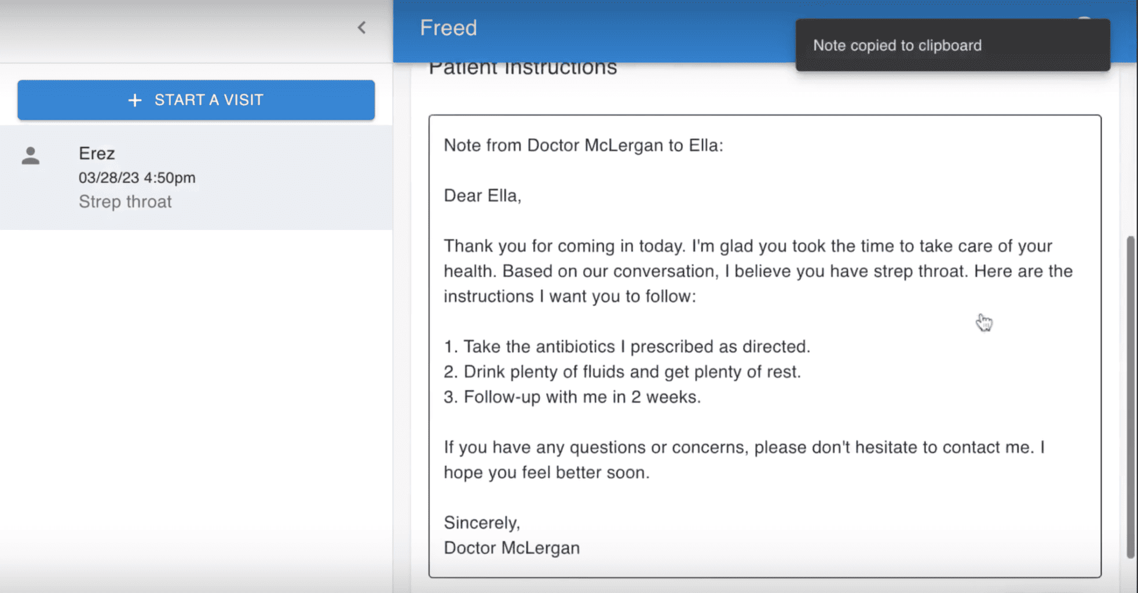Image resolution: width=1138 pixels, height=593 pixels.
Task: Place cursor on the Sincerely line
Action: click(482, 523)
